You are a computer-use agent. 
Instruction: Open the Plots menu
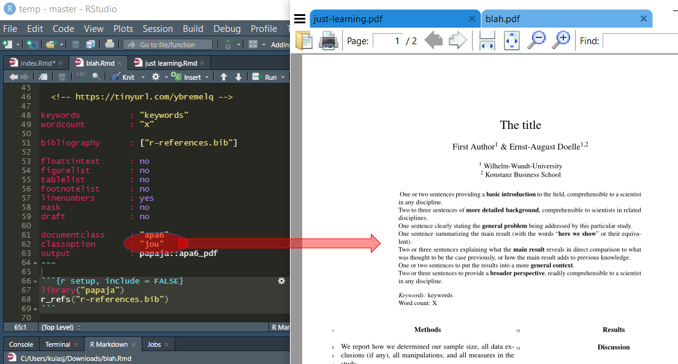pos(123,29)
